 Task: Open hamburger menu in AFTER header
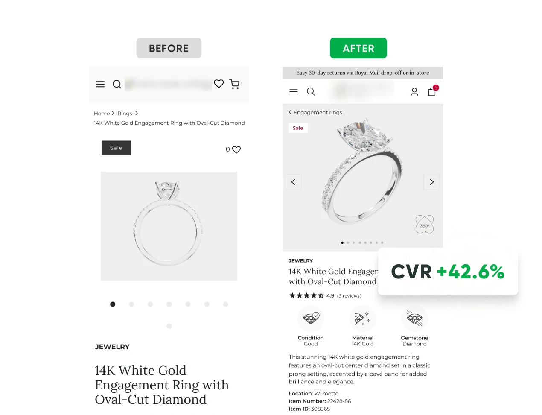point(294,91)
